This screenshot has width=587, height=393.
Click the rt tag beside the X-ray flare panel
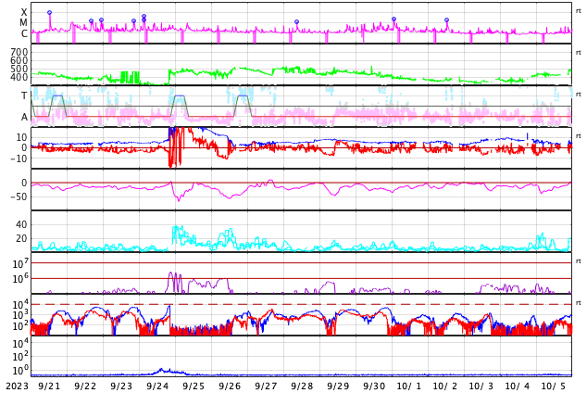click(x=579, y=11)
